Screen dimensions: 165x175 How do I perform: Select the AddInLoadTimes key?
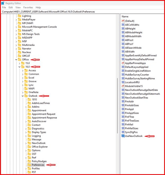click(41, 103)
